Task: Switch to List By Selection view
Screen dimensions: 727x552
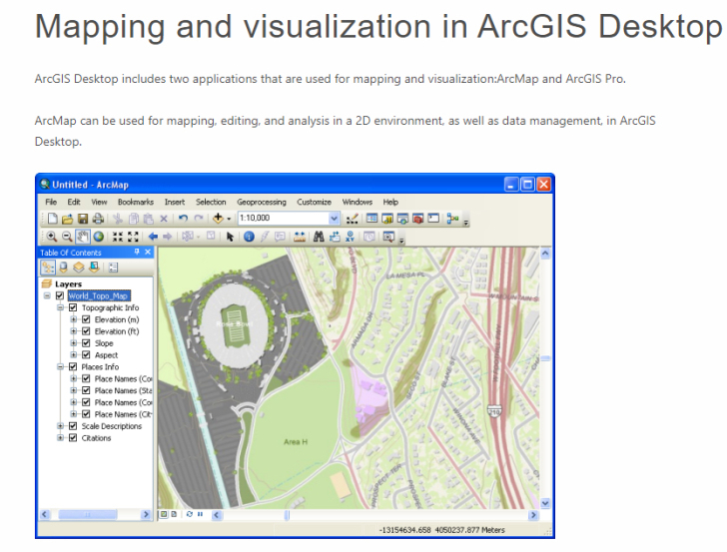Action: [94, 268]
